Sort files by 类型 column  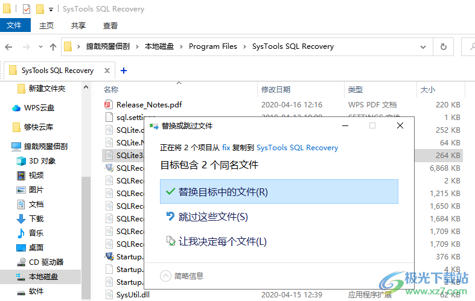pyautogui.click(x=355, y=90)
